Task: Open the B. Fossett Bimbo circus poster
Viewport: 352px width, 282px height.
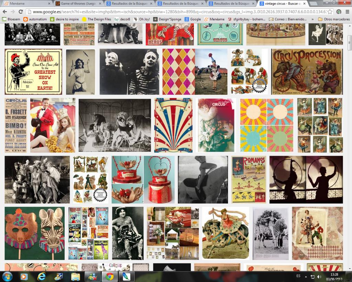Action: pyautogui.click(x=16, y=125)
